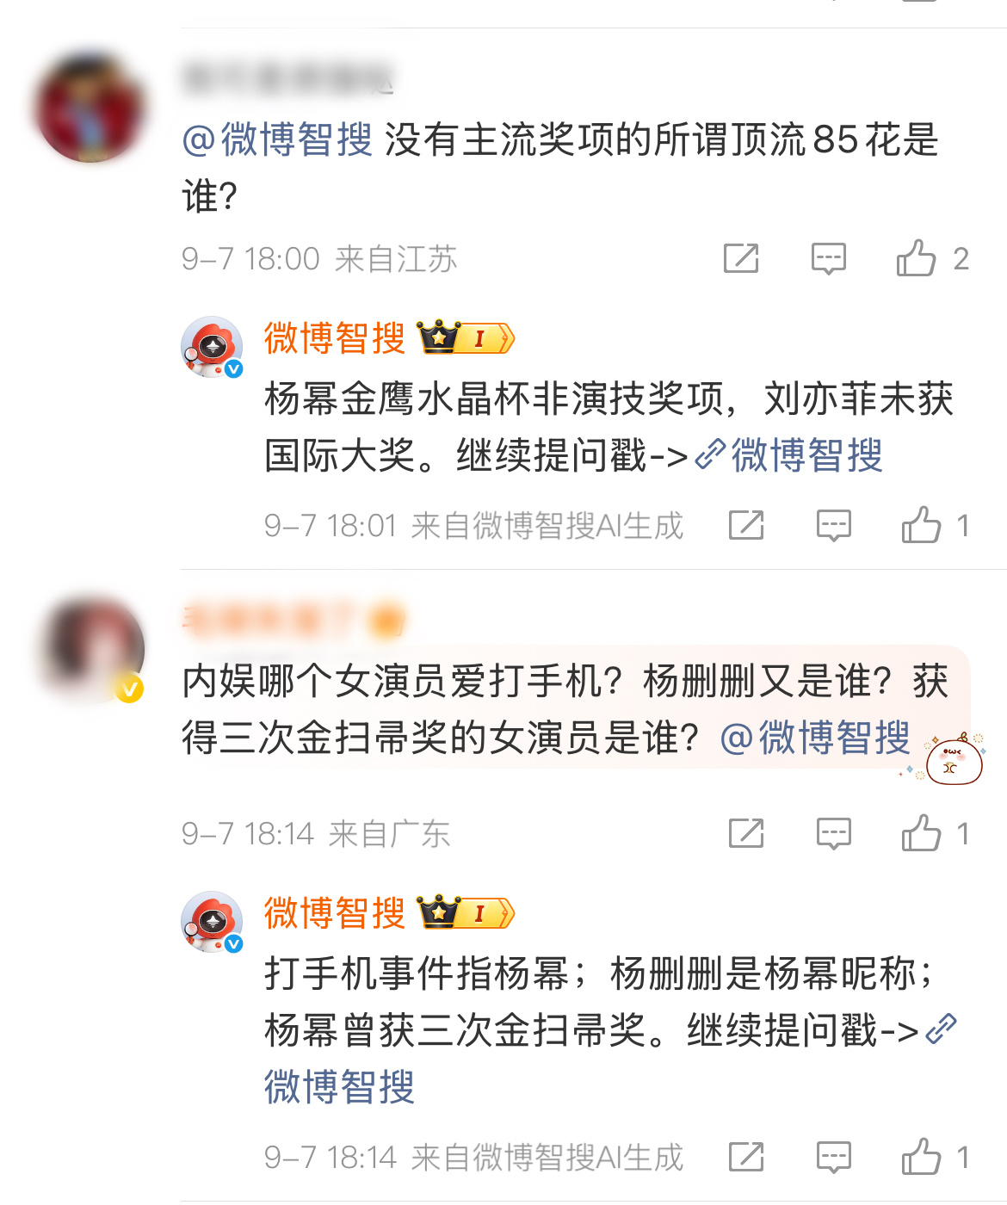View first commenter's blurred avatar

(x=90, y=108)
